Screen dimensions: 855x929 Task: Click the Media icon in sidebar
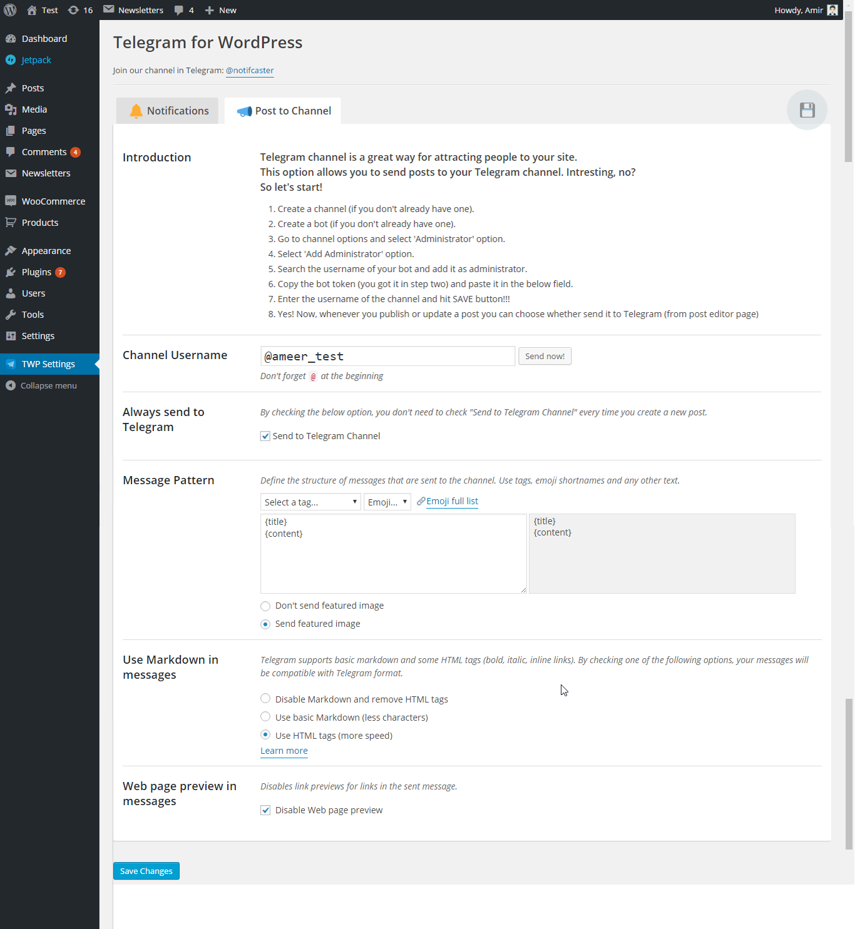[11, 109]
